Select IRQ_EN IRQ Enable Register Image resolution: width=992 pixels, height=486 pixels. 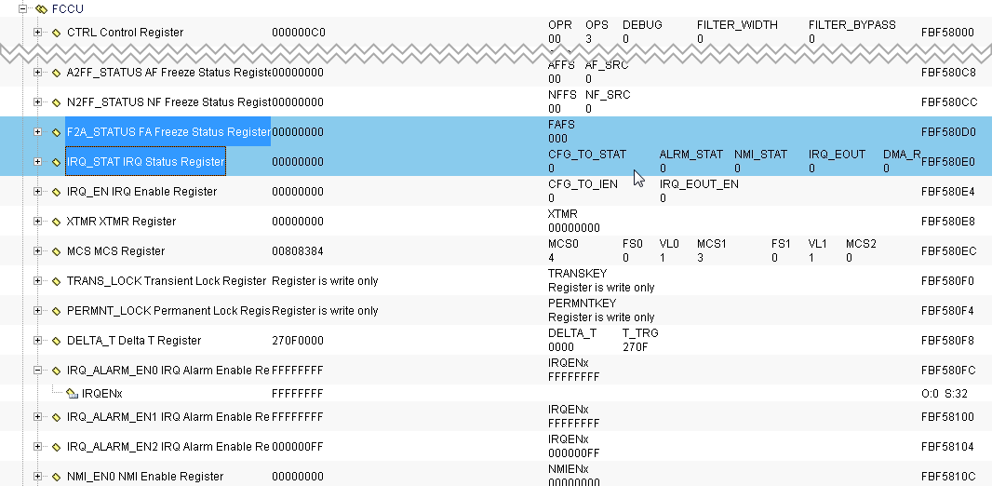pos(141,191)
